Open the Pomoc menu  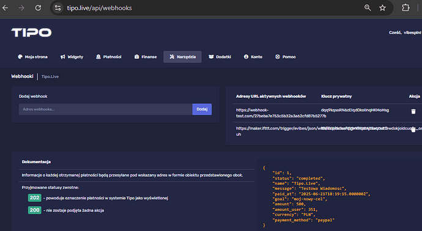(x=285, y=57)
